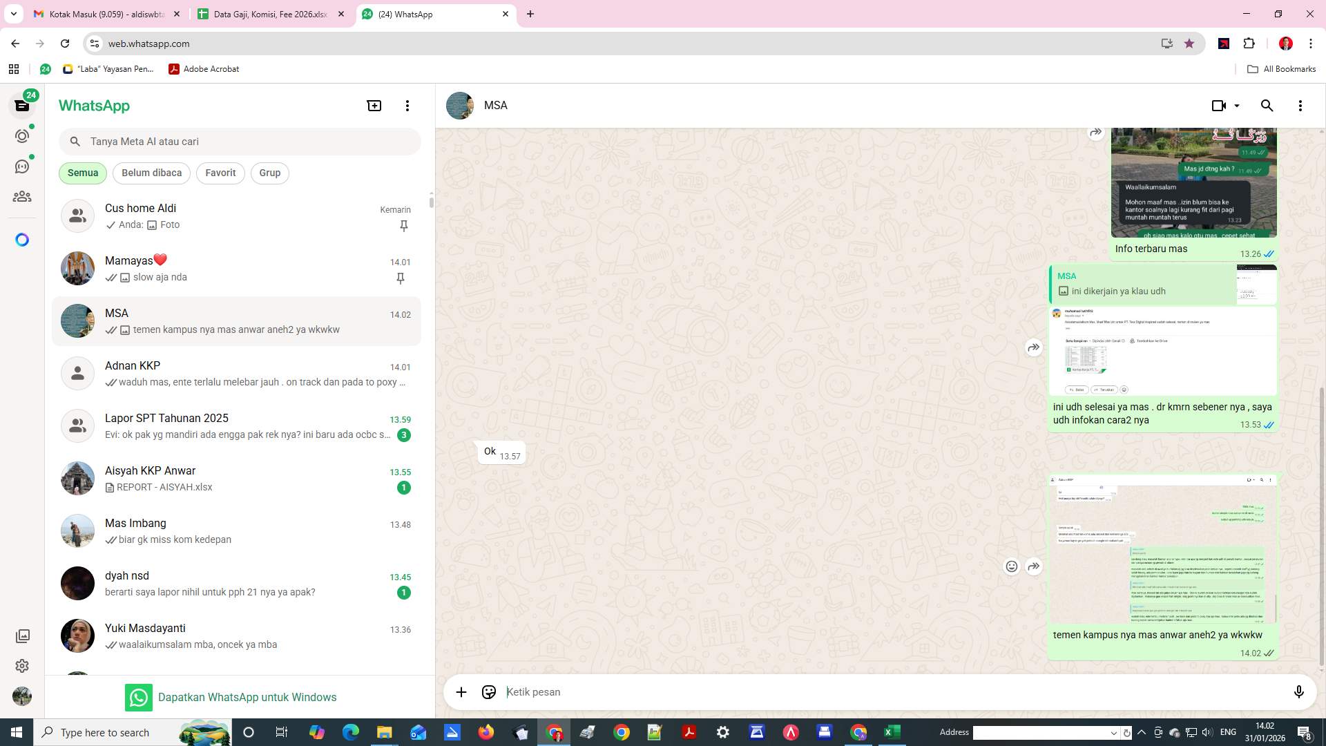This screenshot has width=1326, height=746.
Task: Open a new chat with the compose icon
Action: tap(374, 105)
